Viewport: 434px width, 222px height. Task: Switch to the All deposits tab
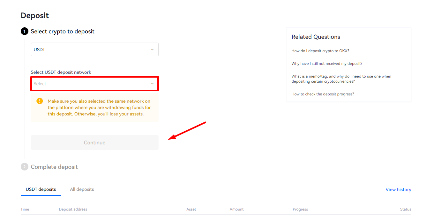(82, 189)
